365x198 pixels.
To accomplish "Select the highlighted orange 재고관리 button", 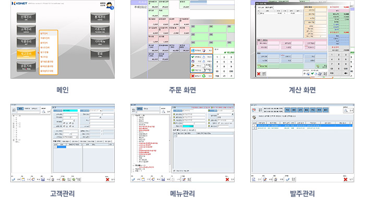I will click(26, 54).
